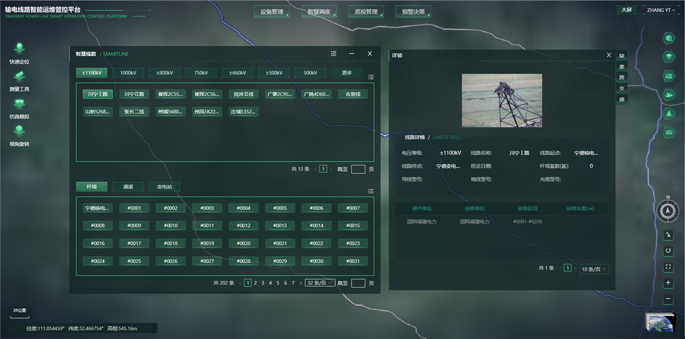
Task: Activate the 仿真模拟 simulation tool
Action: pos(19,108)
